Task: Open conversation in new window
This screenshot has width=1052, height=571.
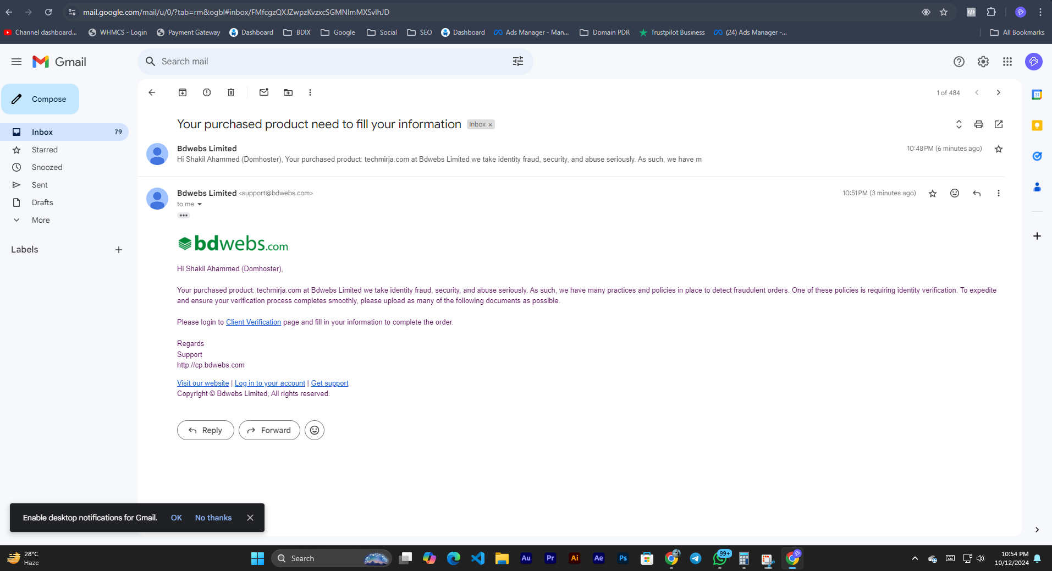Action: pyautogui.click(x=999, y=124)
